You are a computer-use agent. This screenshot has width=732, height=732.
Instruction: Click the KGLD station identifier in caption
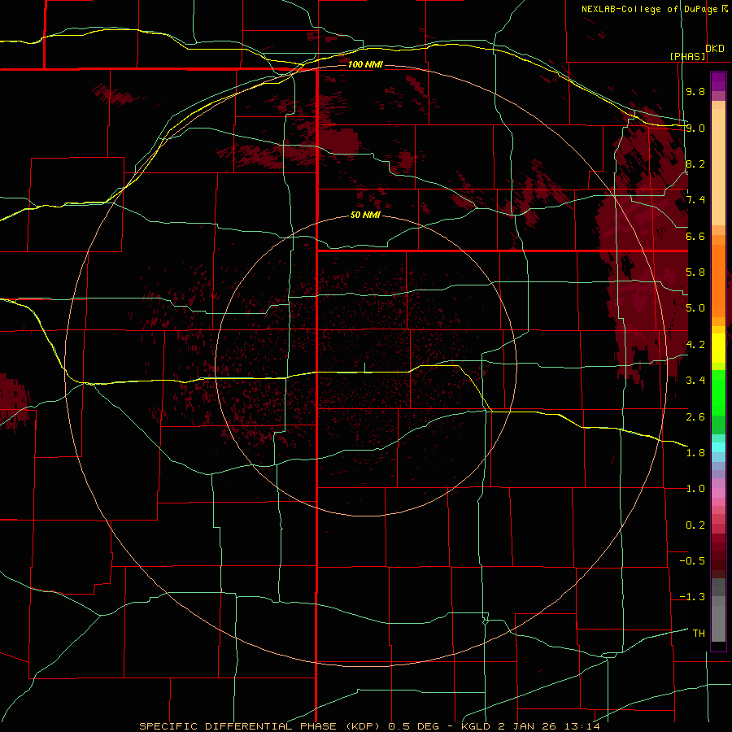point(477,726)
